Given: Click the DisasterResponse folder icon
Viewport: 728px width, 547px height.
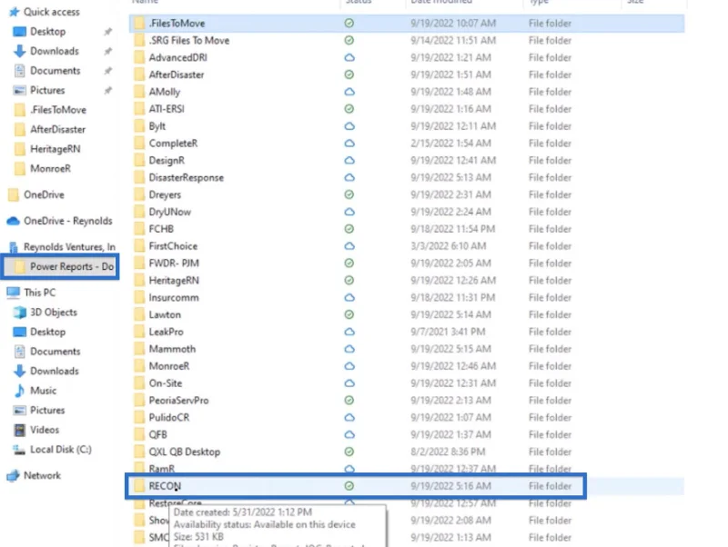Looking at the screenshot, I should click(x=139, y=177).
